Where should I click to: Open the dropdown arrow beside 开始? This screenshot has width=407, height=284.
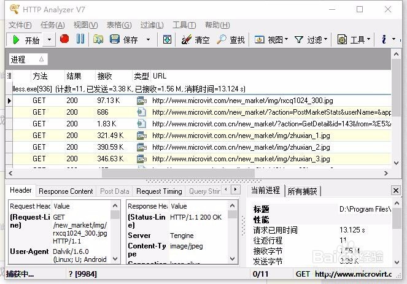click(x=49, y=40)
